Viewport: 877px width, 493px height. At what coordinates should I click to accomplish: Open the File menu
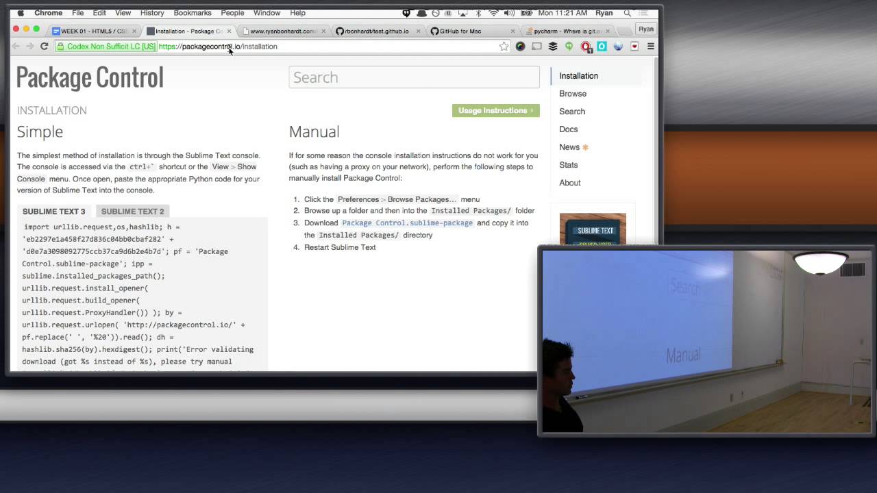pos(78,13)
